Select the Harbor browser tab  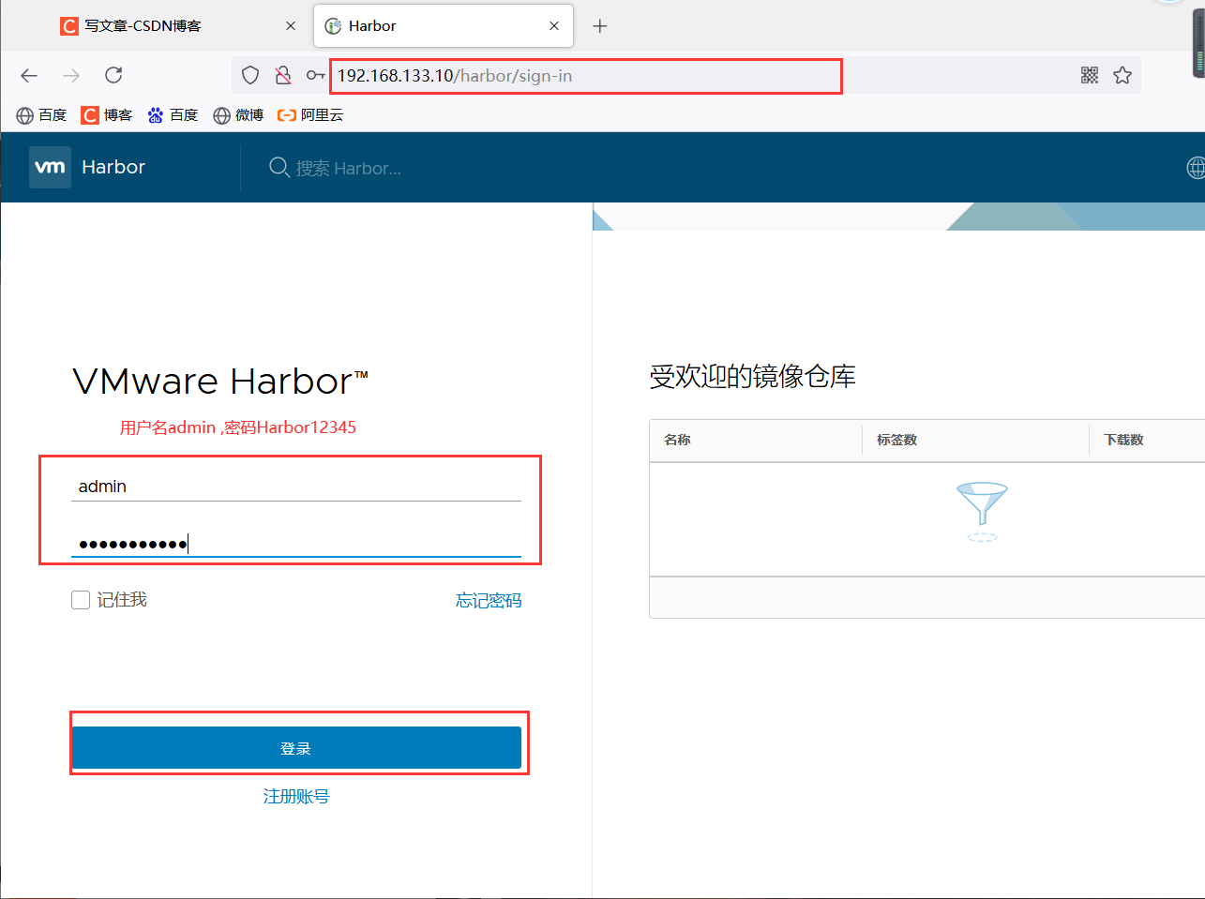[x=443, y=26]
